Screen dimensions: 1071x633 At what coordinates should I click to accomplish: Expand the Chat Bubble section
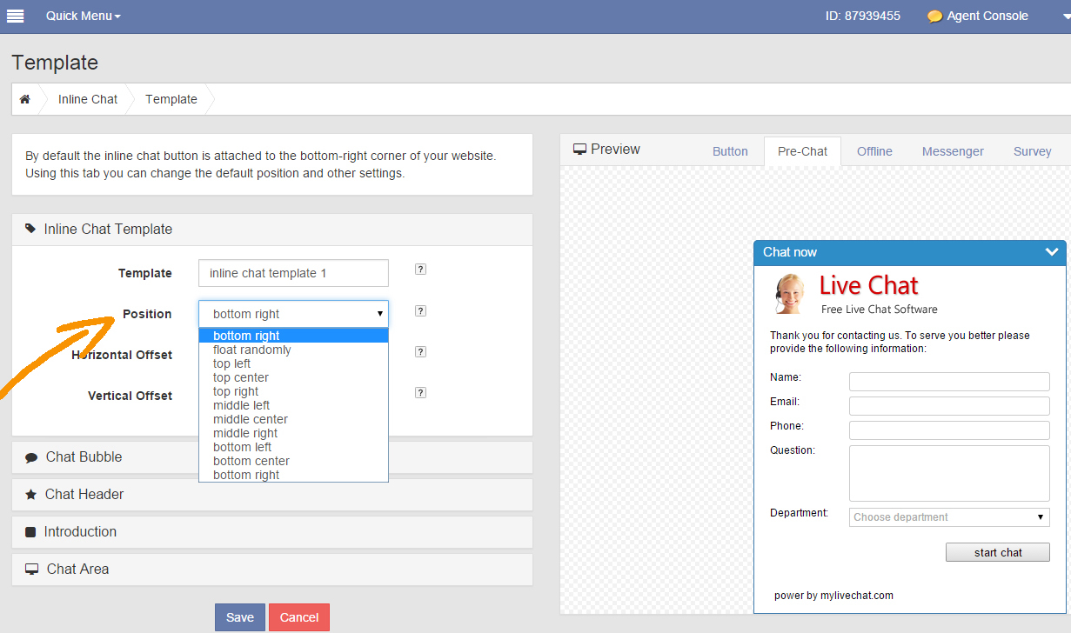click(84, 457)
